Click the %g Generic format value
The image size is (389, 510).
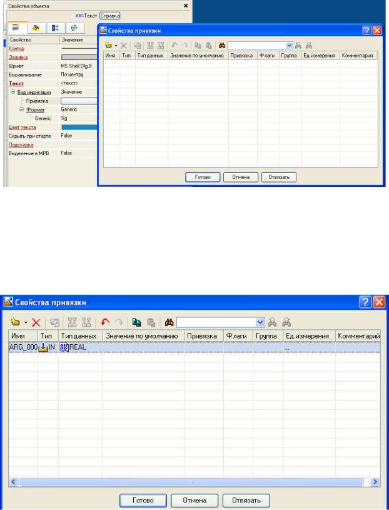point(64,118)
